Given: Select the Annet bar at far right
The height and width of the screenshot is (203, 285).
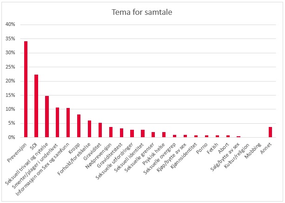Looking at the screenshot, I should point(271,132).
